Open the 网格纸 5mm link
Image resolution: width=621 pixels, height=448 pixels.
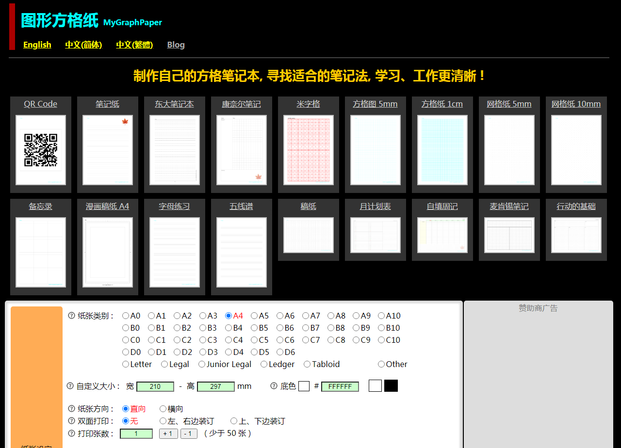509,104
